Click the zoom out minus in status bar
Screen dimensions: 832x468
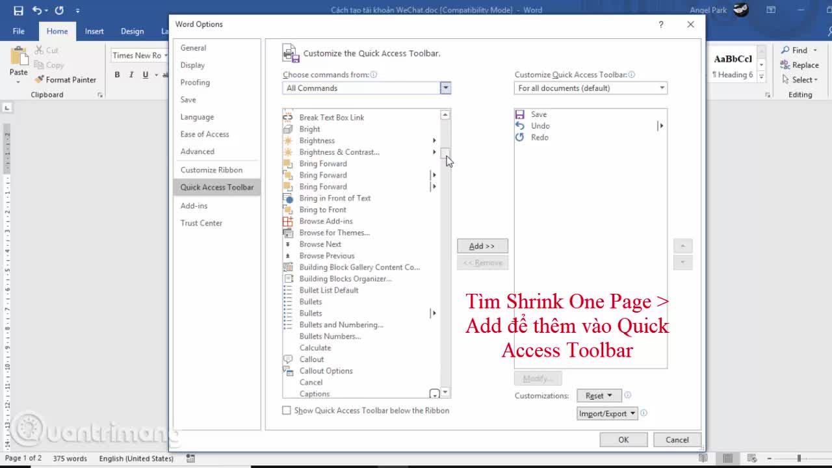click(770, 458)
